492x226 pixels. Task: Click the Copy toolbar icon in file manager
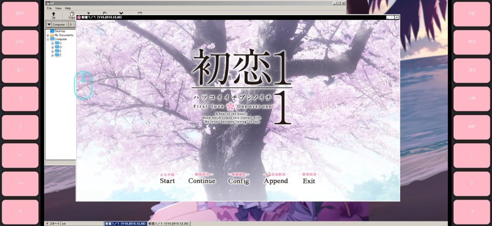(72, 14)
